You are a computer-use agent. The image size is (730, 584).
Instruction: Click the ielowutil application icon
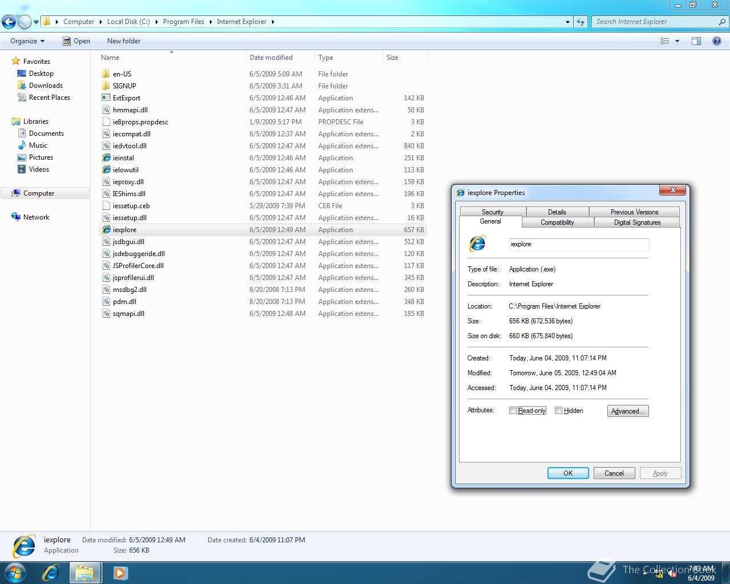pos(106,169)
